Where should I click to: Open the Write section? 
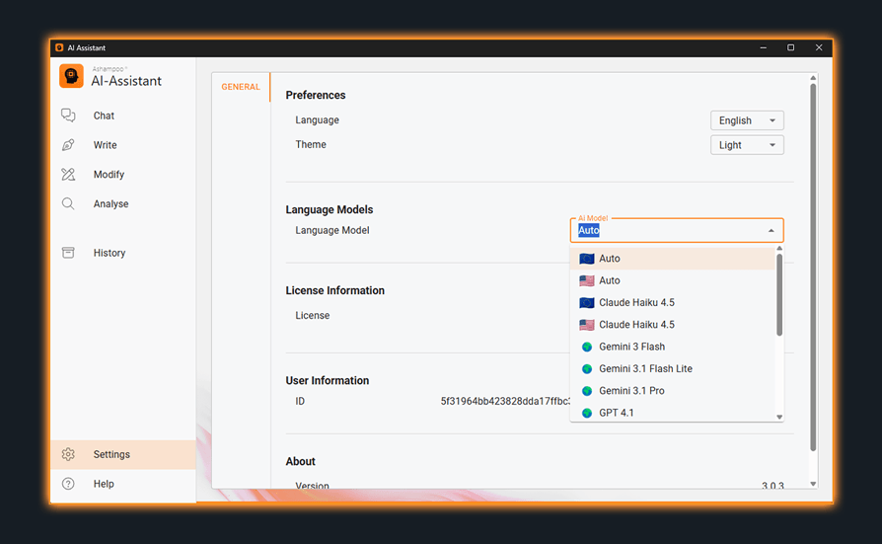click(123, 145)
